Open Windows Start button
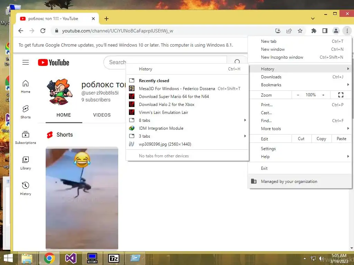This screenshot has width=354, height=265. tap(8, 258)
